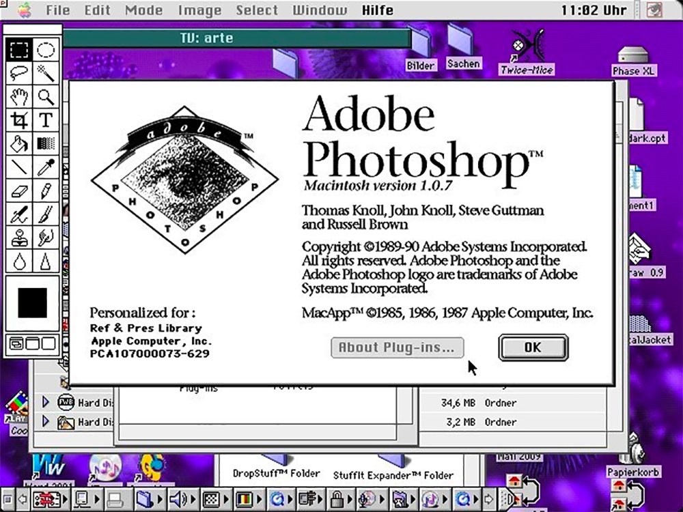Select the Blur water-drop tool
Viewport: 683px width, 512px height.
pos(19,261)
